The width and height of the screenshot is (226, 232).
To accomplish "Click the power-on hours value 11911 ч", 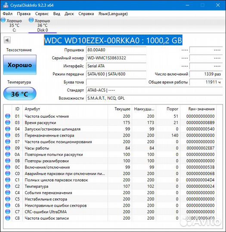I will pyautogui.click(x=206, y=82).
